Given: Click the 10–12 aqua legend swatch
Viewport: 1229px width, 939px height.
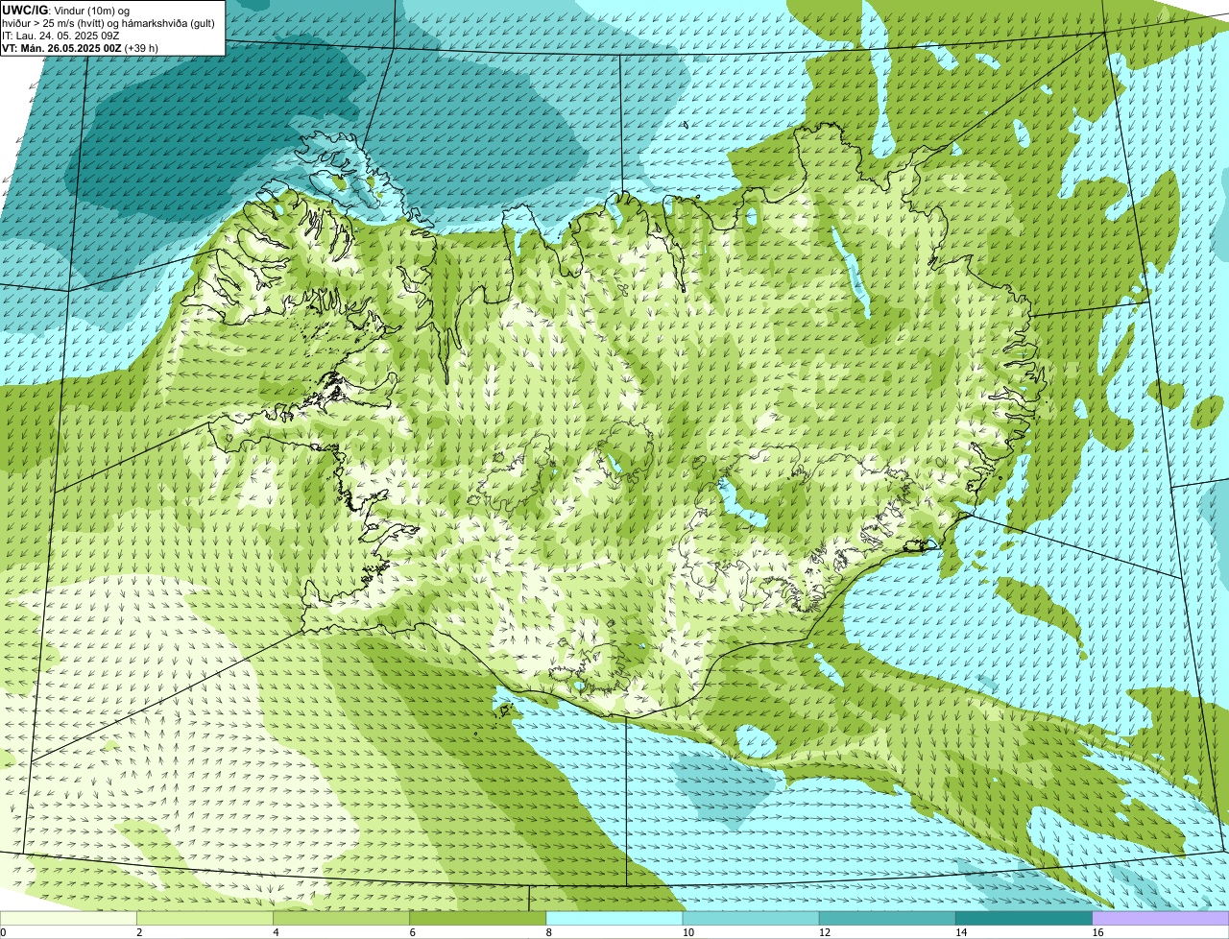Looking at the screenshot, I should [x=751, y=918].
